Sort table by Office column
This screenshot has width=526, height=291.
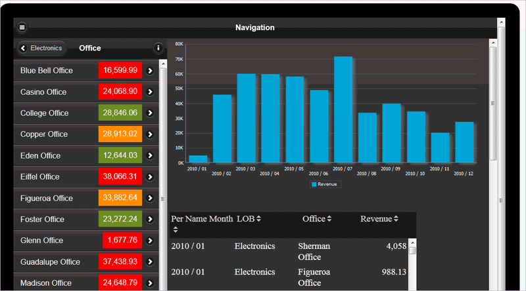[329, 219]
